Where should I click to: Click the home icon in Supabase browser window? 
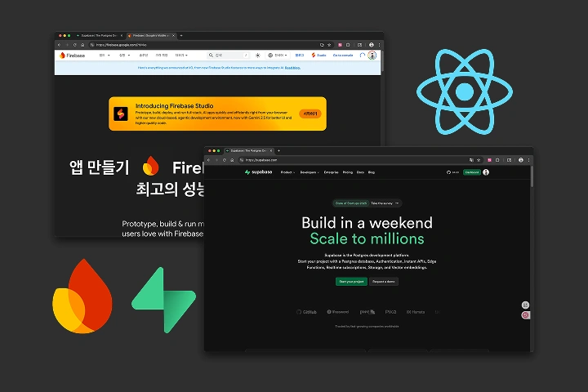click(x=232, y=160)
